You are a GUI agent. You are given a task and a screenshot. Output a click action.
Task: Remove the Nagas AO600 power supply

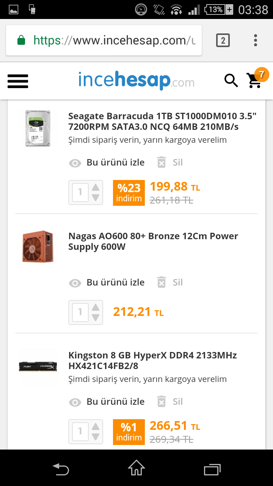pos(170,282)
